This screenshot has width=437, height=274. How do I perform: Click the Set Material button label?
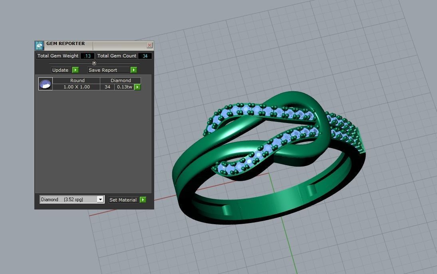(x=123, y=200)
